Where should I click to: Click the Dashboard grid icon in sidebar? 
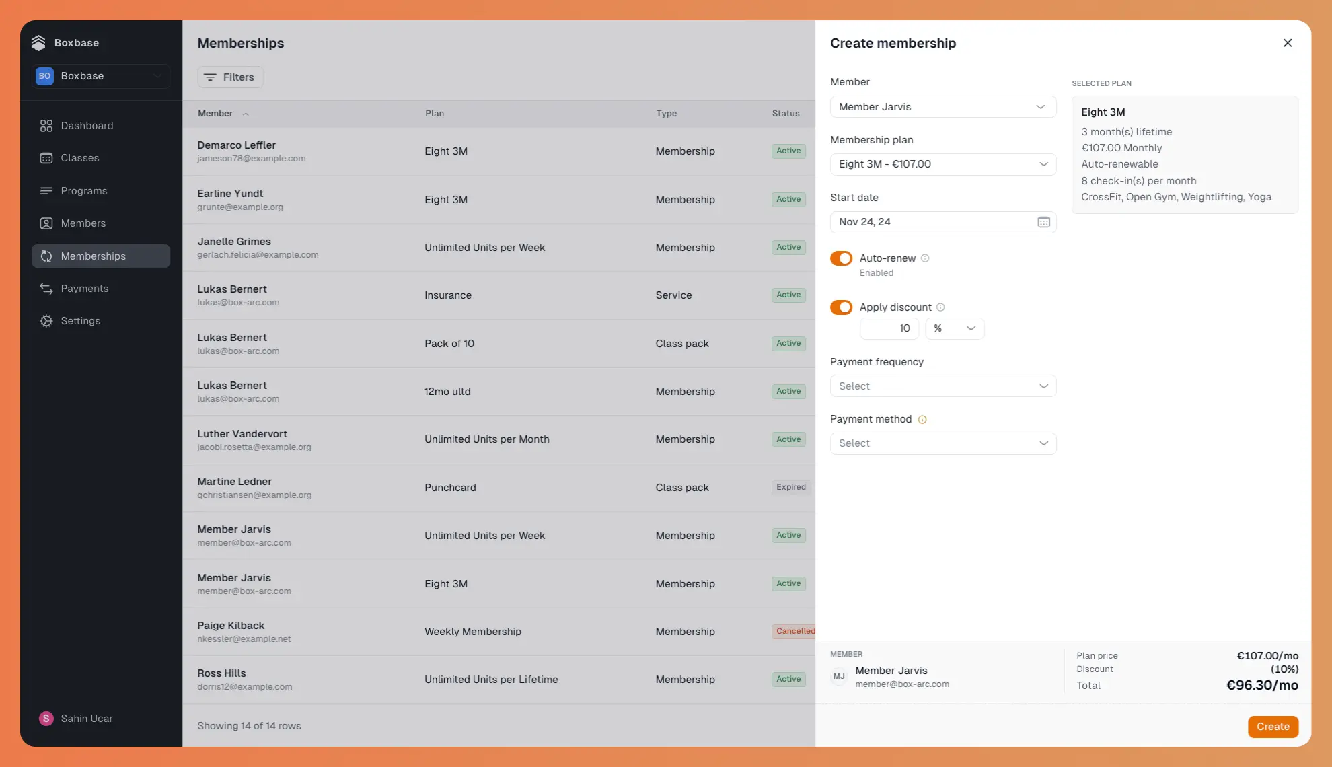46,126
